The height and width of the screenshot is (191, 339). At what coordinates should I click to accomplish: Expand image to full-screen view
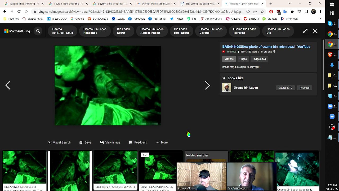(305, 31)
